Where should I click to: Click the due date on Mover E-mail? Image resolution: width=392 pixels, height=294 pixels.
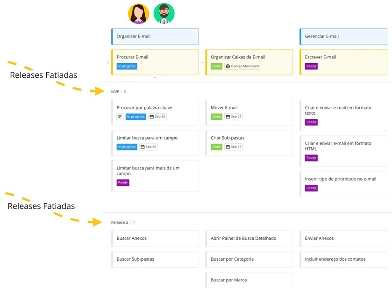pyautogui.click(x=234, y=117)
